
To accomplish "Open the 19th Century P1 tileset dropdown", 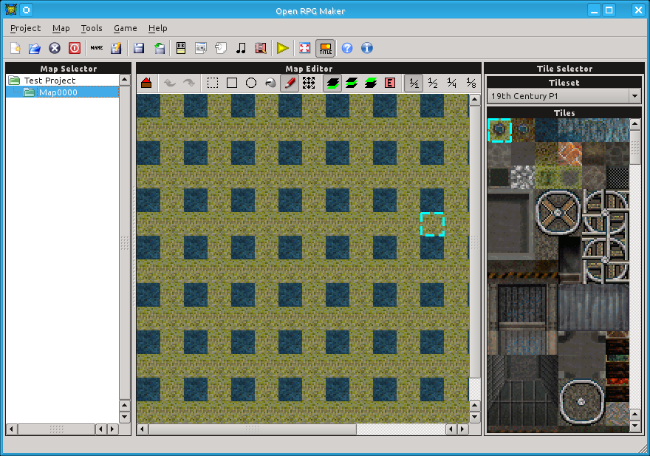I will tap(564, 96).
